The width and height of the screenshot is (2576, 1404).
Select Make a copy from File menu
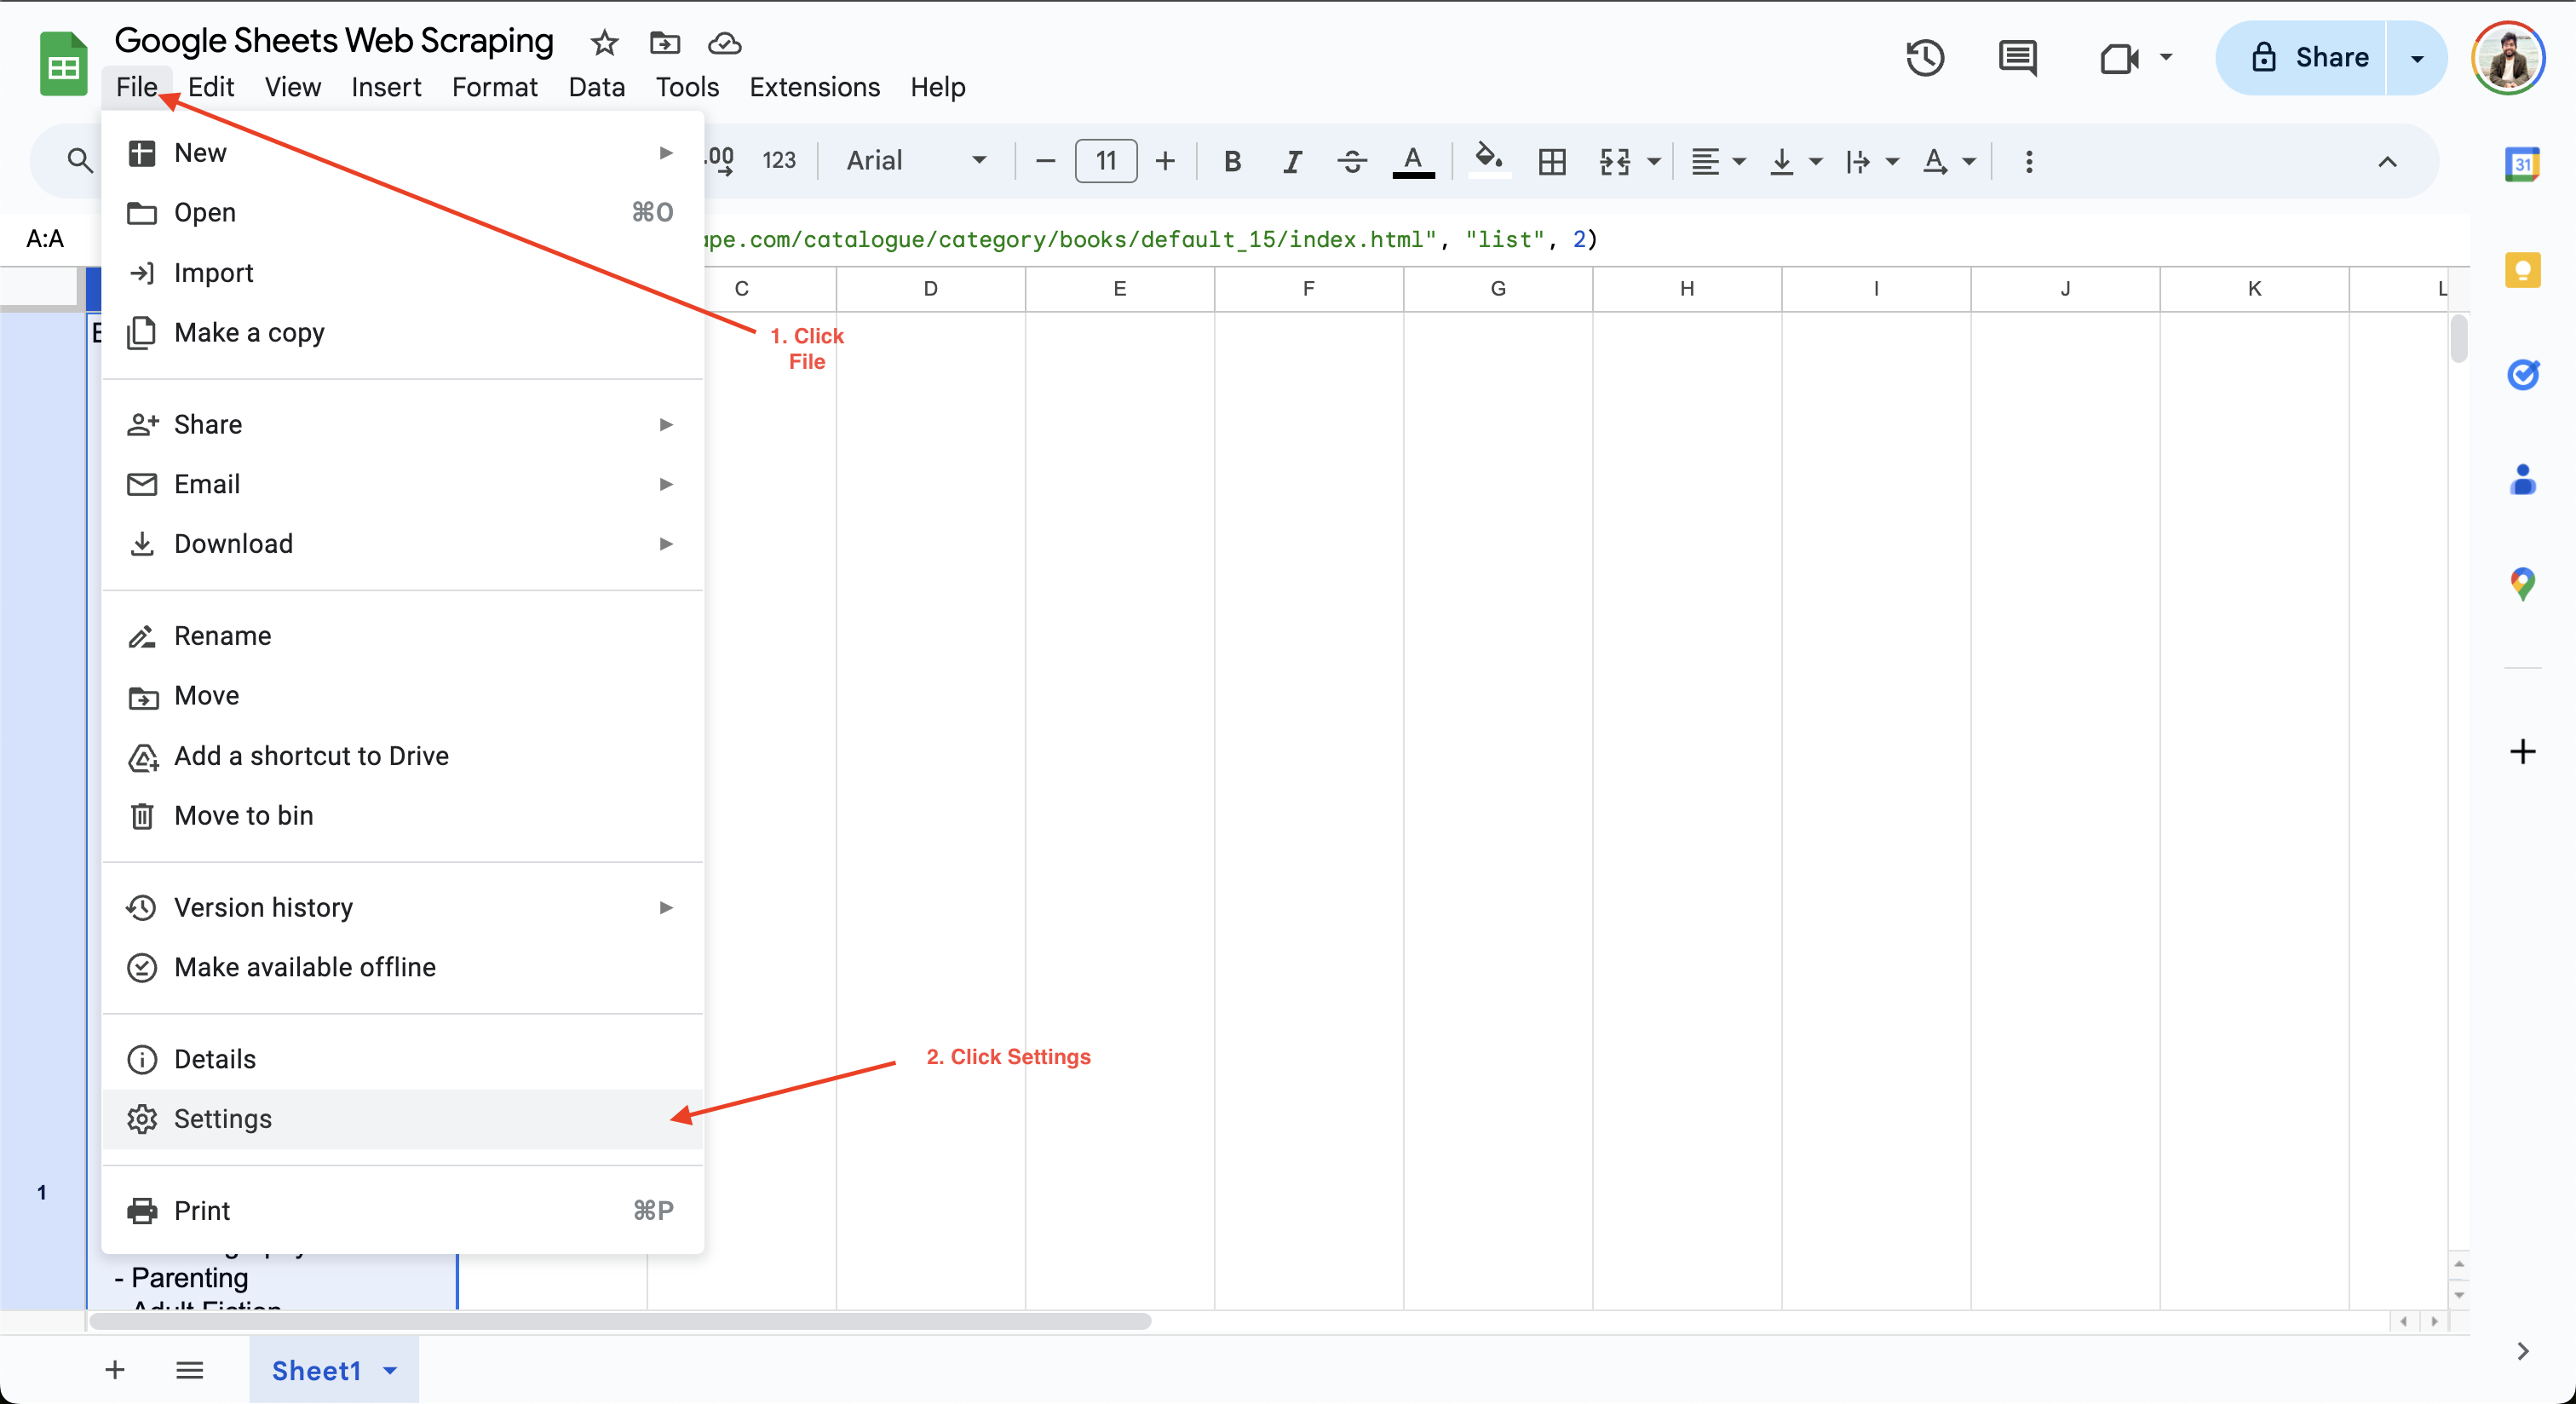[x=249, y=332]
